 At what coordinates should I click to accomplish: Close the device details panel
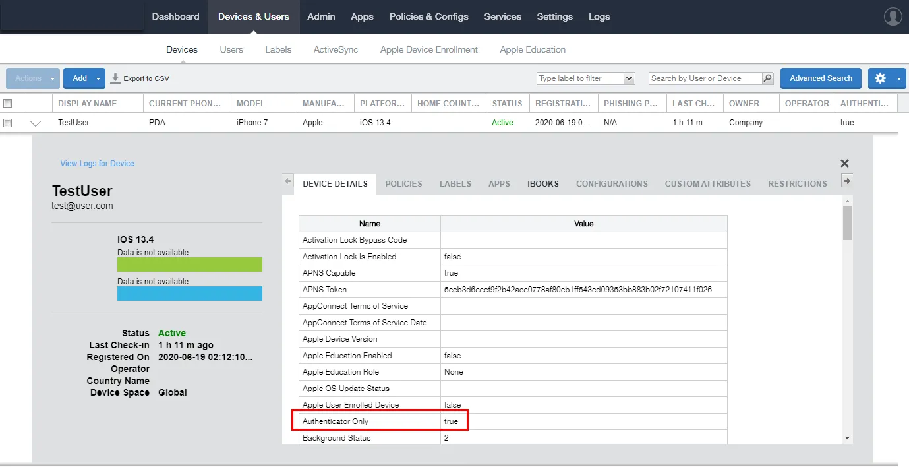pyautogui.click(x=844, y=163)
